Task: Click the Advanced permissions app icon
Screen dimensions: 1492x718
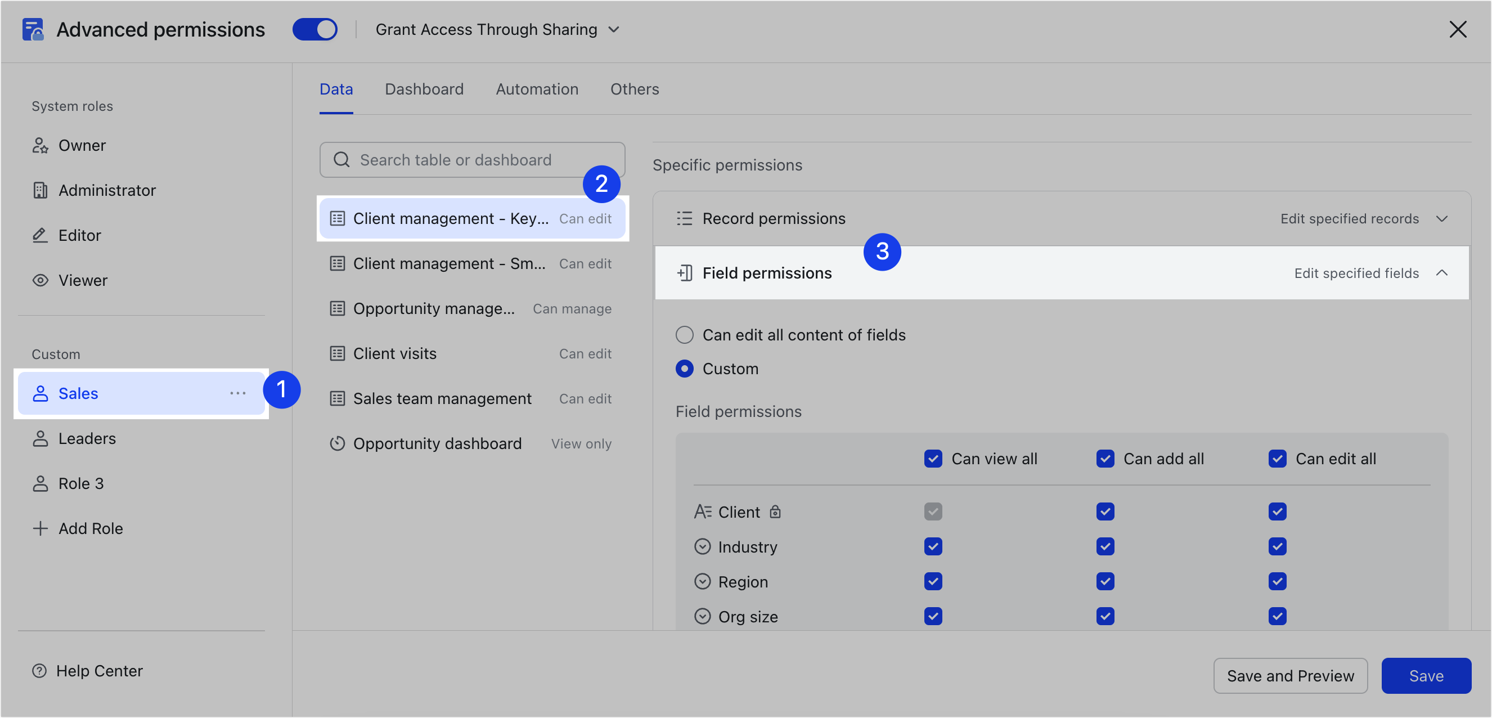Action: click(x=33, y=30)
